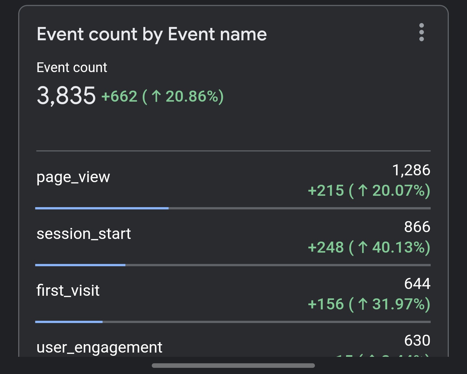Viewport: 467px width, 374px height.
Task: Click the 1,286 page_view count
Action: (x=411, y=170)
